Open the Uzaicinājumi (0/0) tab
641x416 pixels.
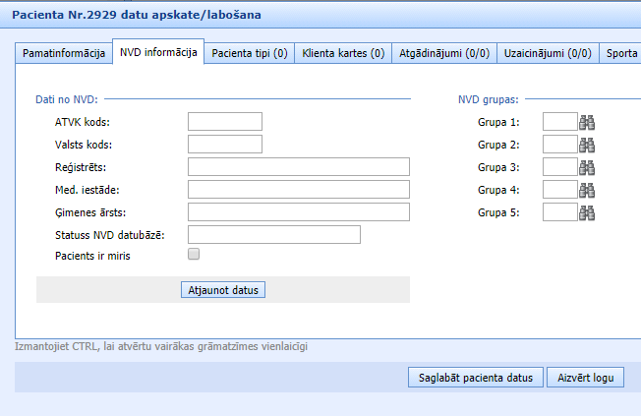pyautogui.click(x=547, y=53)
